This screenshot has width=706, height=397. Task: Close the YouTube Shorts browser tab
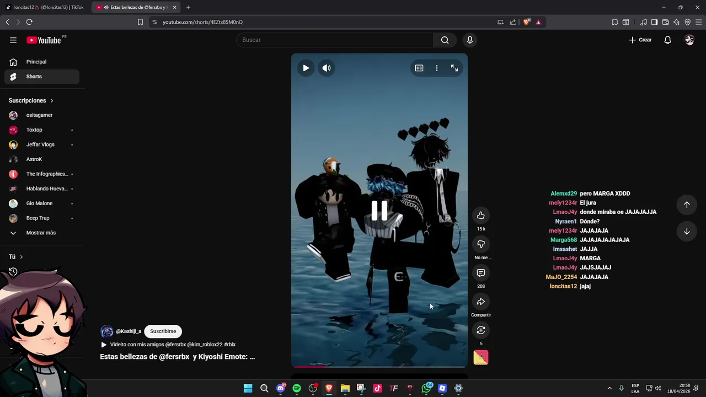[x=175, y=7]
